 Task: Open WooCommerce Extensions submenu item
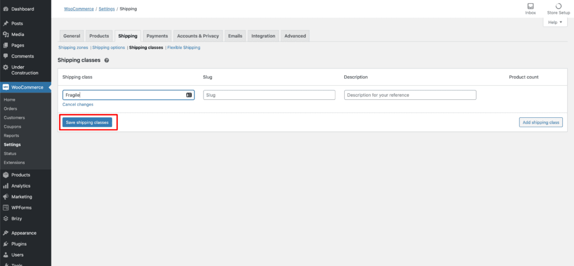click(x=14, y=163)
